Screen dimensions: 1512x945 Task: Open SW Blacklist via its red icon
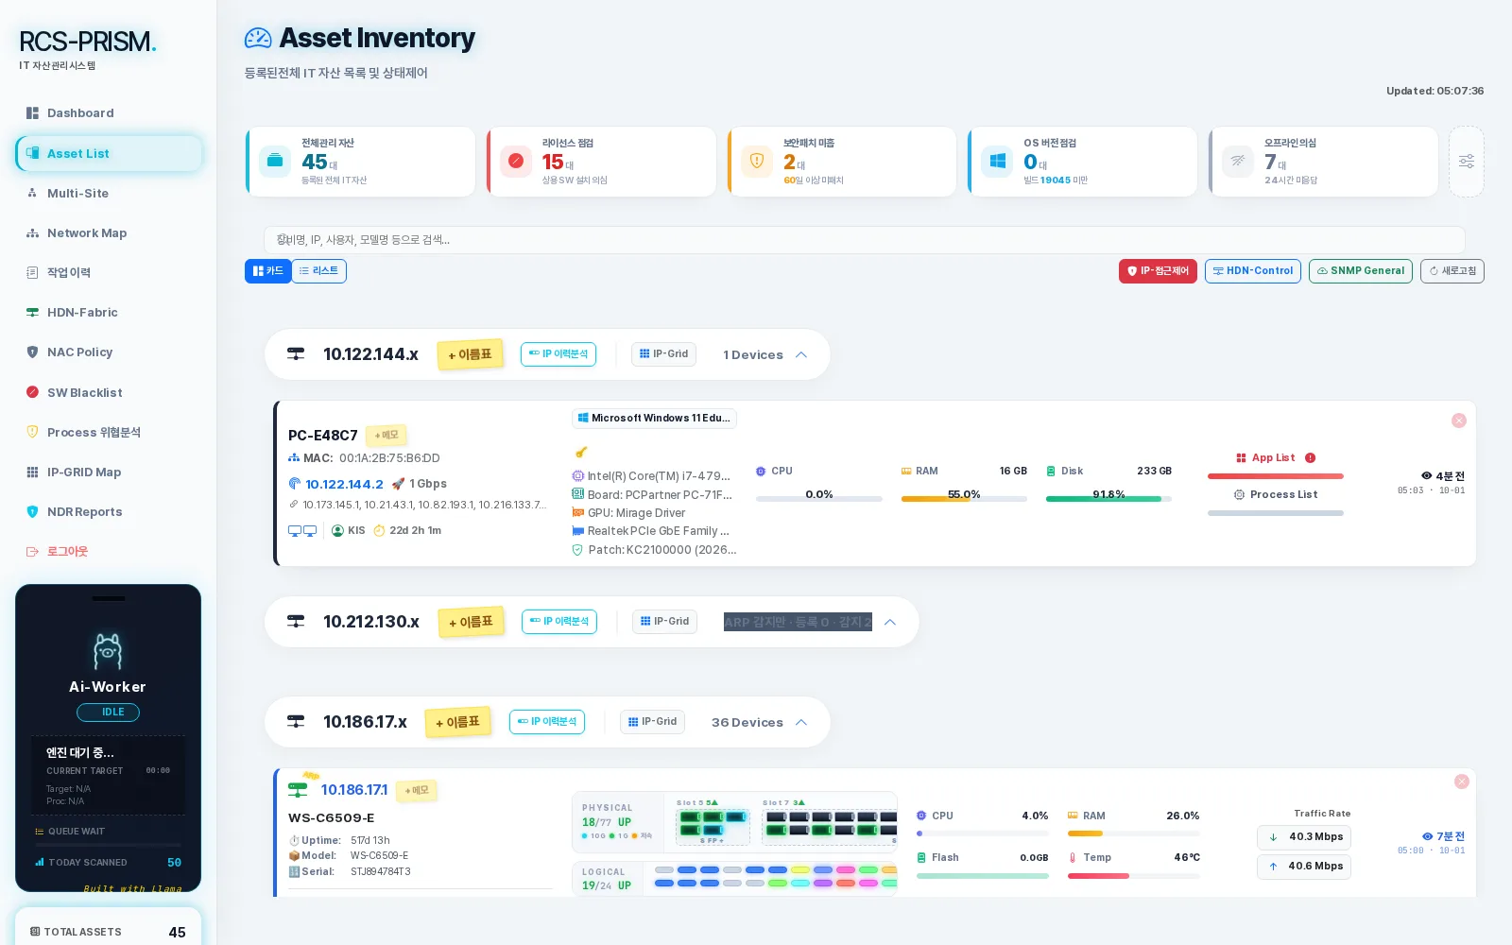point(32,392)
